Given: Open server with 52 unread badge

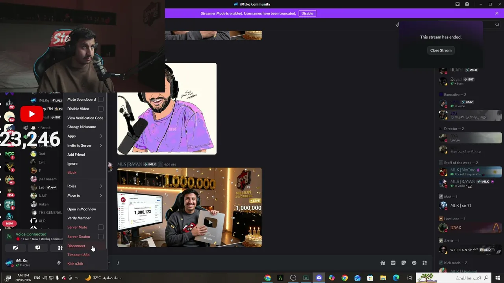Looking at the screenshot, I should [x=9, y=116].
